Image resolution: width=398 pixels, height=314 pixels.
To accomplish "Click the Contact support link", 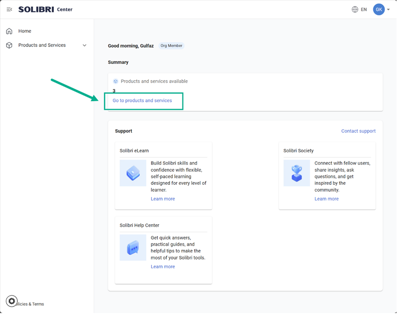I will [x=358, y=131].
